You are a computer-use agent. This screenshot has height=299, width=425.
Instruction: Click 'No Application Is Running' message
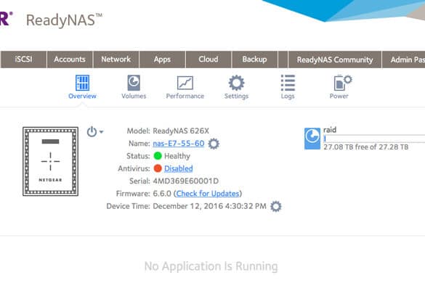[211, 266]
